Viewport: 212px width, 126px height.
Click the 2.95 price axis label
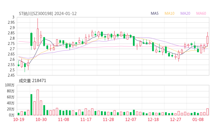click(x=11, y=22)
